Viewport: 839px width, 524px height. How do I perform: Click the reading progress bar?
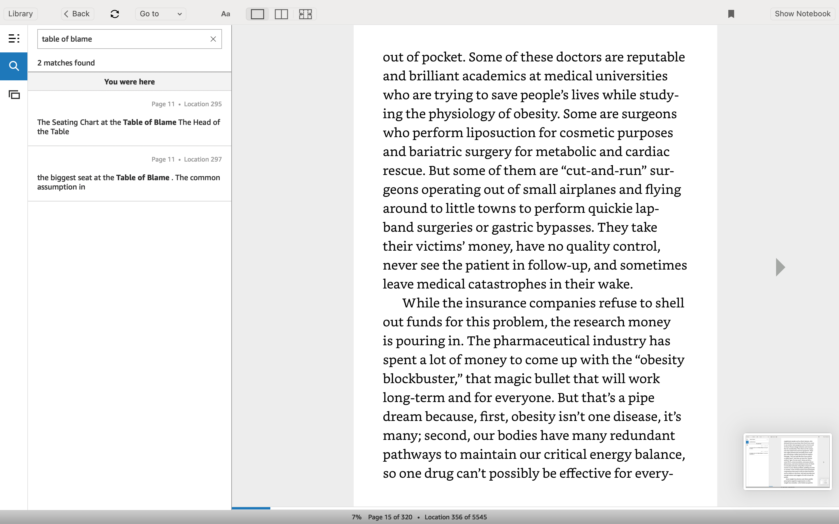pos(535,508)
